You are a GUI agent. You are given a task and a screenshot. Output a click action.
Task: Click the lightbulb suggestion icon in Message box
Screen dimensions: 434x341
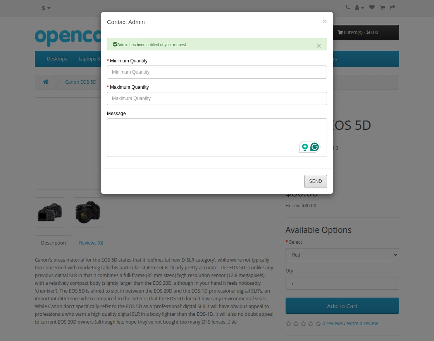(x=305, y=147)
